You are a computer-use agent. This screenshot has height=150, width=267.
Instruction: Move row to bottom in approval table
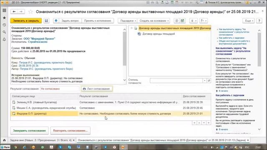(209, 123)
